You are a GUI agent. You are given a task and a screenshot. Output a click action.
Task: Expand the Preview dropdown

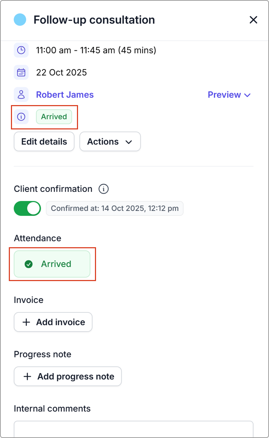click(229, 95)
